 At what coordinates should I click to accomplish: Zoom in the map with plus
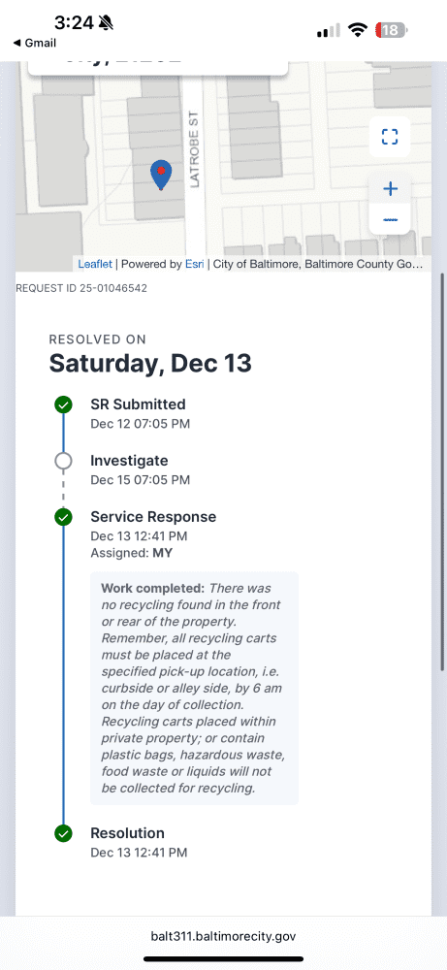[390, 189]
